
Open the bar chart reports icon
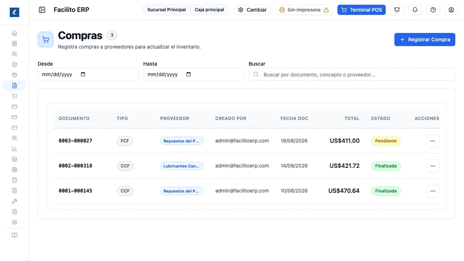(14, 149)
